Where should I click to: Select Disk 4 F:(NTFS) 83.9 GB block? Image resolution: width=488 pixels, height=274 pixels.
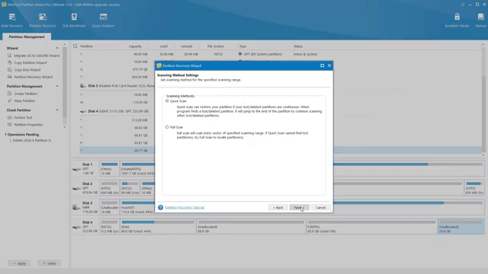(x=371, y=227)
